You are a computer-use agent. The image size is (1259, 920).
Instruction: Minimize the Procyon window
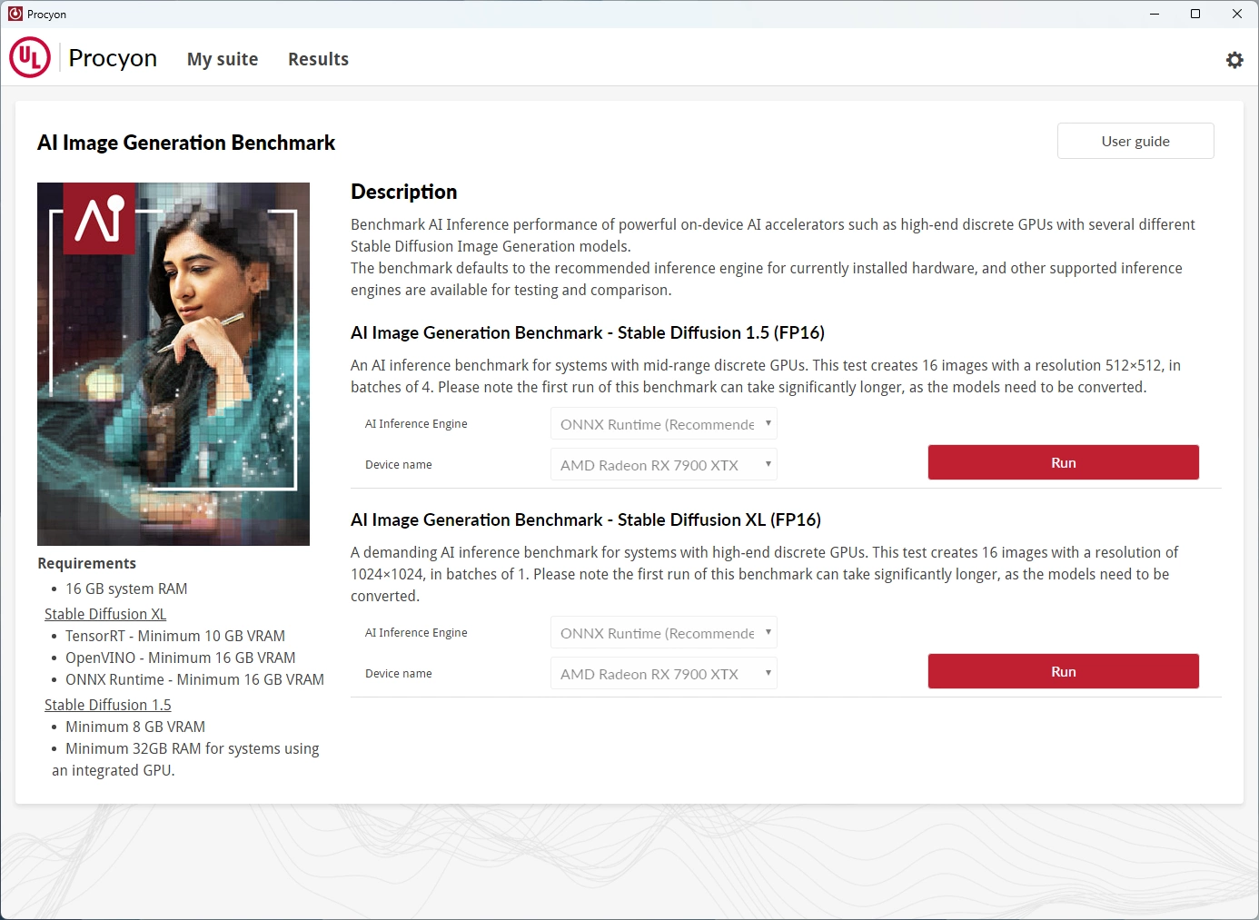[x=1155, y=14]
